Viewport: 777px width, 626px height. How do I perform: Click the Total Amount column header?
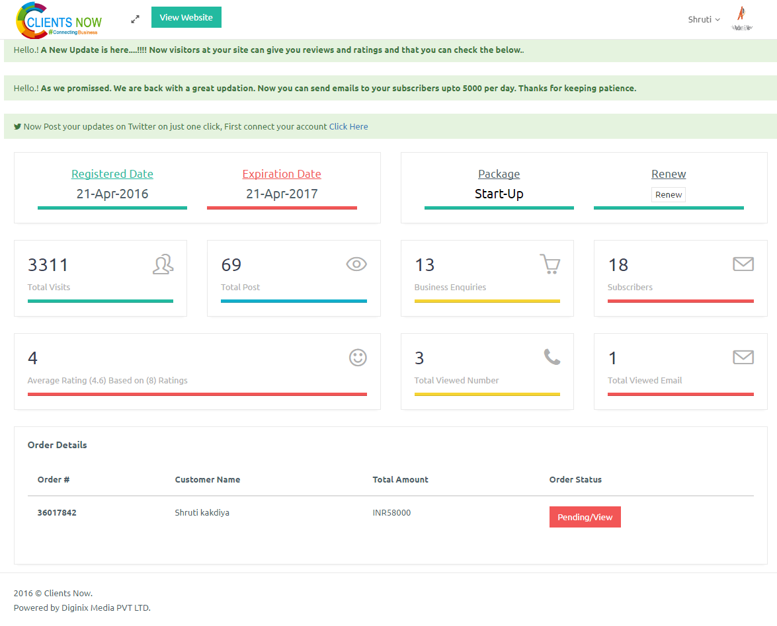(x=400, y=479)
